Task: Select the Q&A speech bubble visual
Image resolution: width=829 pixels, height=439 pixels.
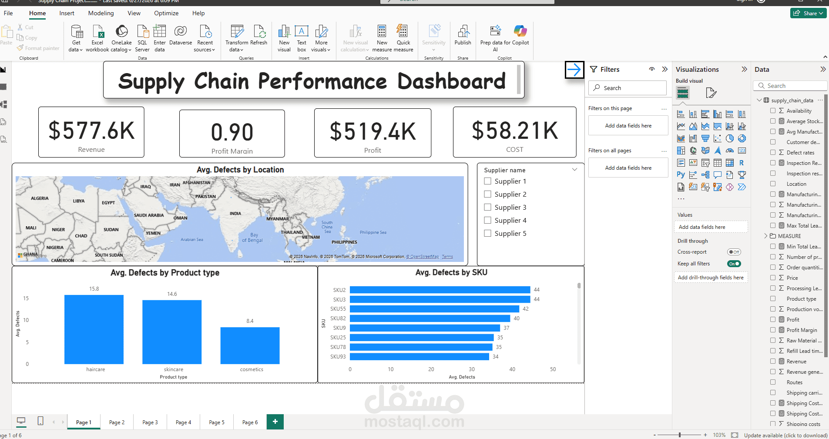Action: tap(718, 175)
